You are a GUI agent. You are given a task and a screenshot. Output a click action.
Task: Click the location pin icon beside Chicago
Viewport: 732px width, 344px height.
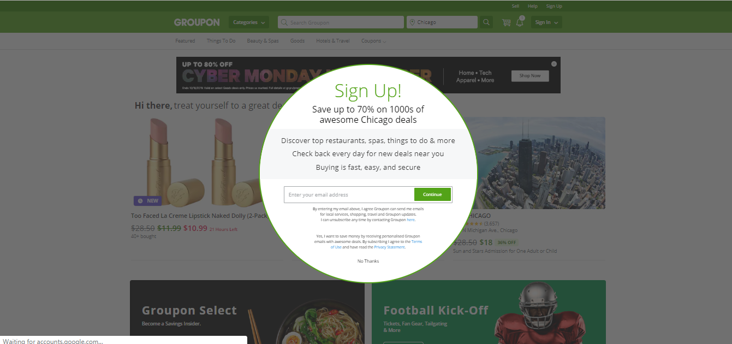[412, 22]
